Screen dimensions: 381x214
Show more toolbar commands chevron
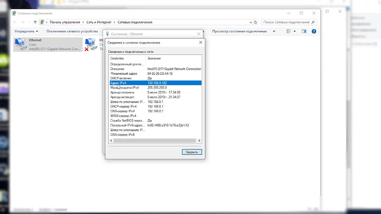point(274,31)
